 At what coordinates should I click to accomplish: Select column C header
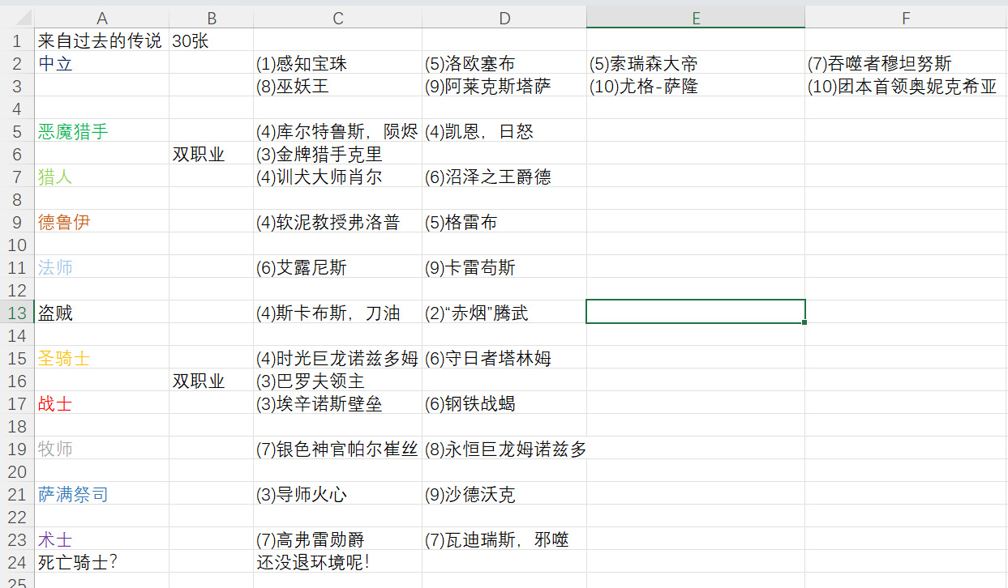(x=337, y=17)
